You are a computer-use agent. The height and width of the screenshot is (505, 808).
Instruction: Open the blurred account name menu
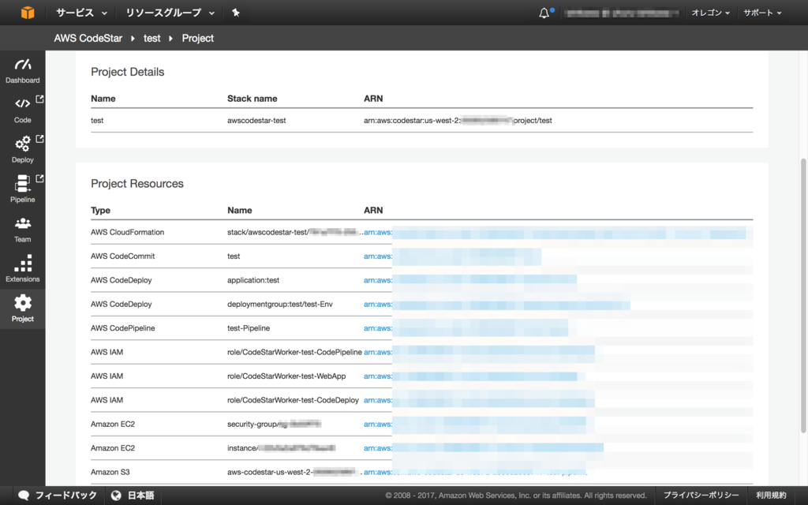(x=622, y=13)
